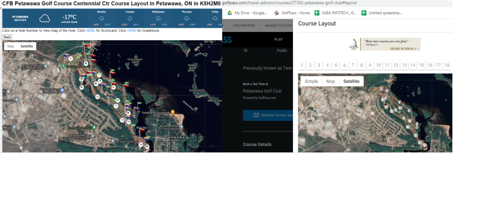Select hole 5 in Course Layout
Viewport: 485px width, 215px height.
point(336,65)
